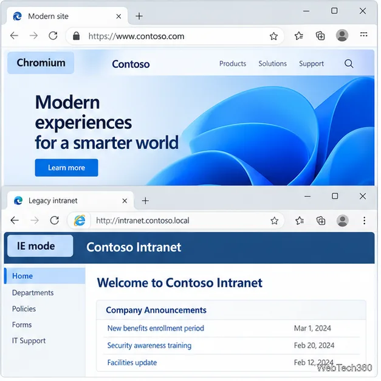
Task: Open Forms in intranet sidebar
Action: click(x=22, y=325)
